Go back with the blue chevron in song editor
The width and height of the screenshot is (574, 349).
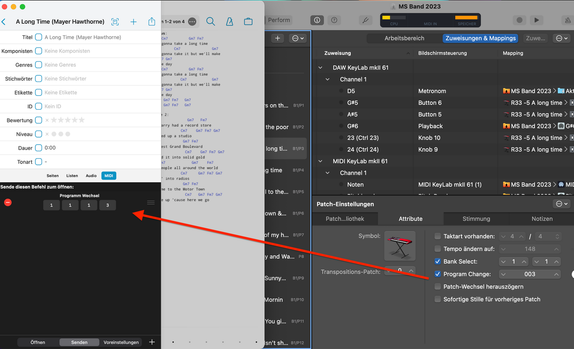tap(4, 22)
